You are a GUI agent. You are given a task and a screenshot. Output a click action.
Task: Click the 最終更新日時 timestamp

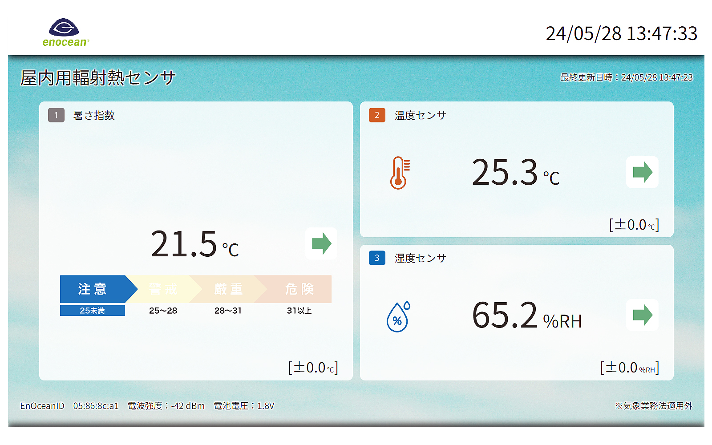pos(626,77)
